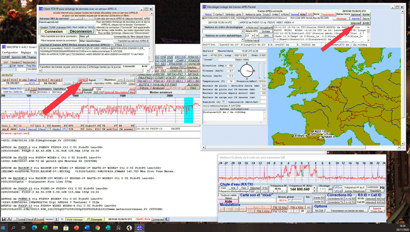Click Autres fréquences button

(354, 191)
